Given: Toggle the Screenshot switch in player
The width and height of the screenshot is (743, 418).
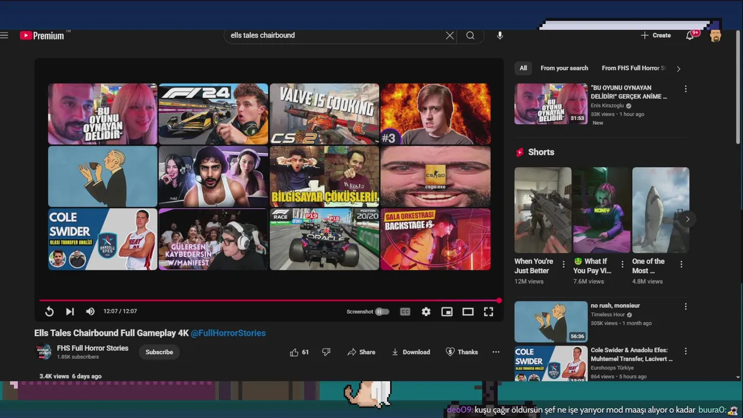Looking at the screenshot, I should pyautogui.click(x=382, y=312).
